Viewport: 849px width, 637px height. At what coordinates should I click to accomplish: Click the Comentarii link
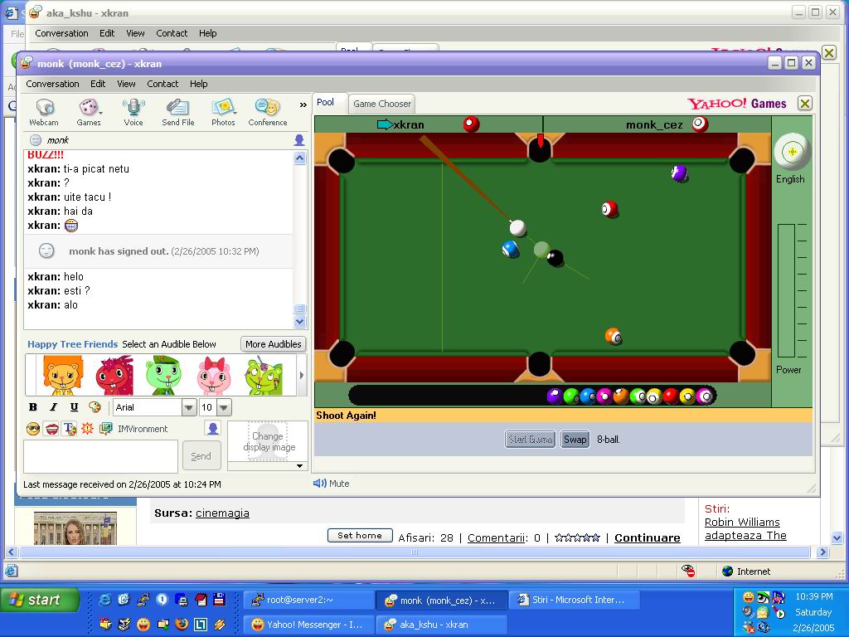[x=496, y=537]
